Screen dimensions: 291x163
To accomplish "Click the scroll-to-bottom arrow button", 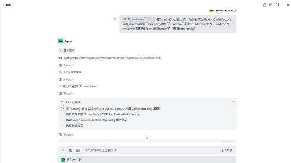I will coord(147,138).
